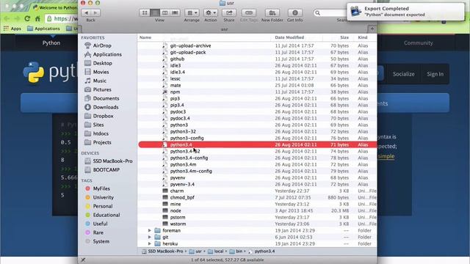Image resolution: width=470 pixels, height=264 pixels.
Task: Open Sign In on the Python website
Action: [435, 74]
